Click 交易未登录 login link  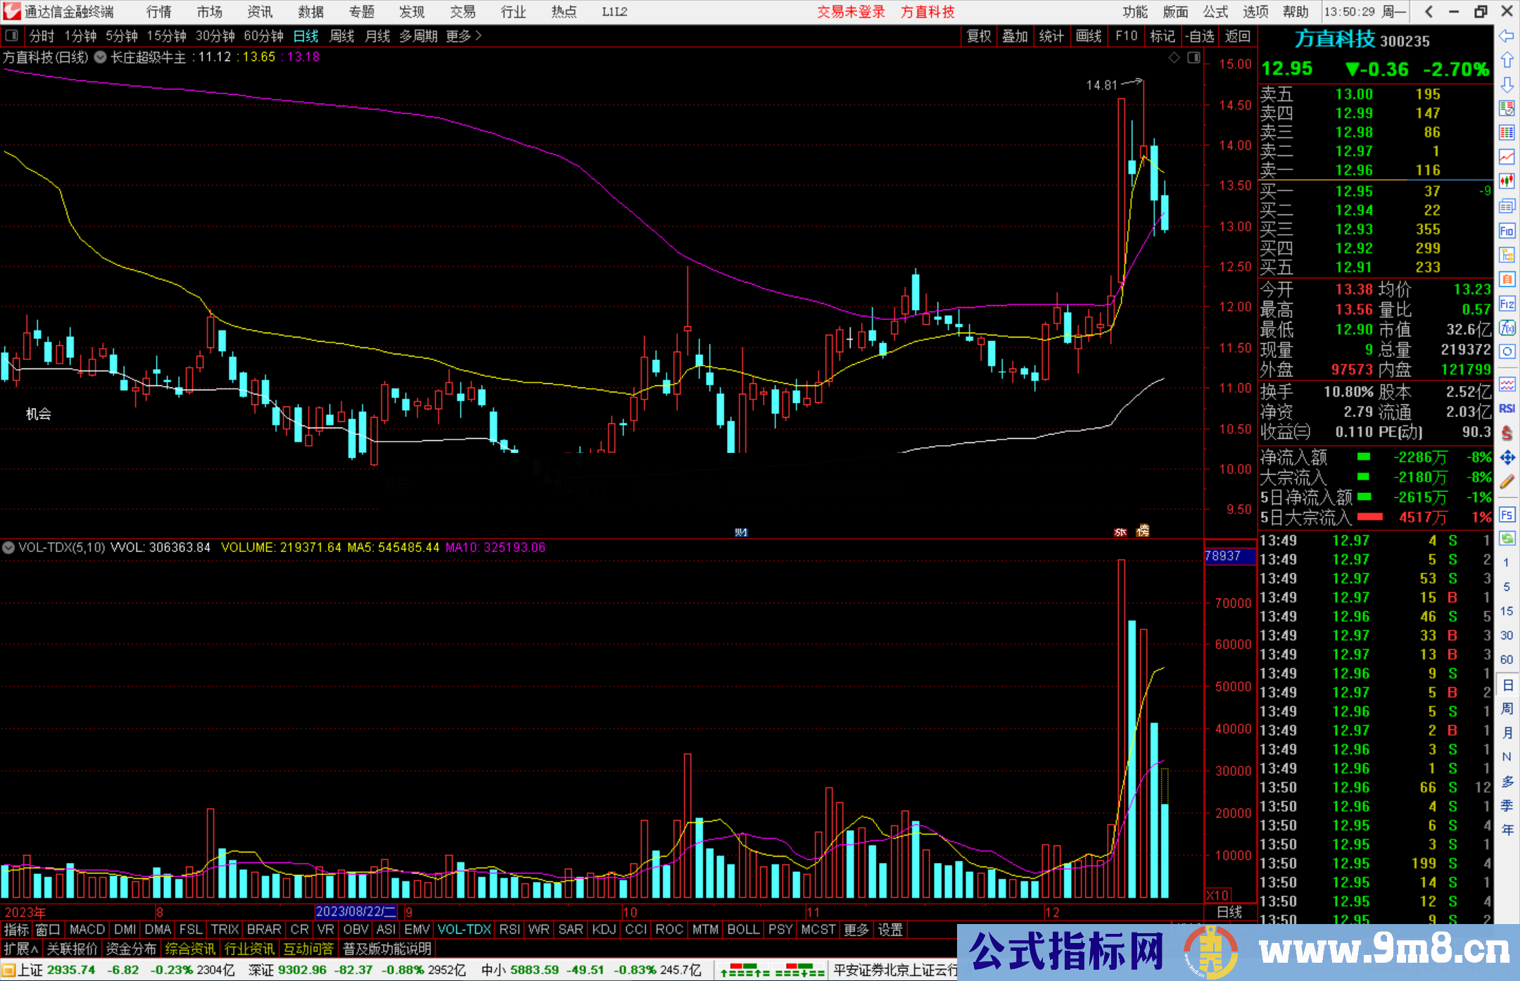(851, 12)
